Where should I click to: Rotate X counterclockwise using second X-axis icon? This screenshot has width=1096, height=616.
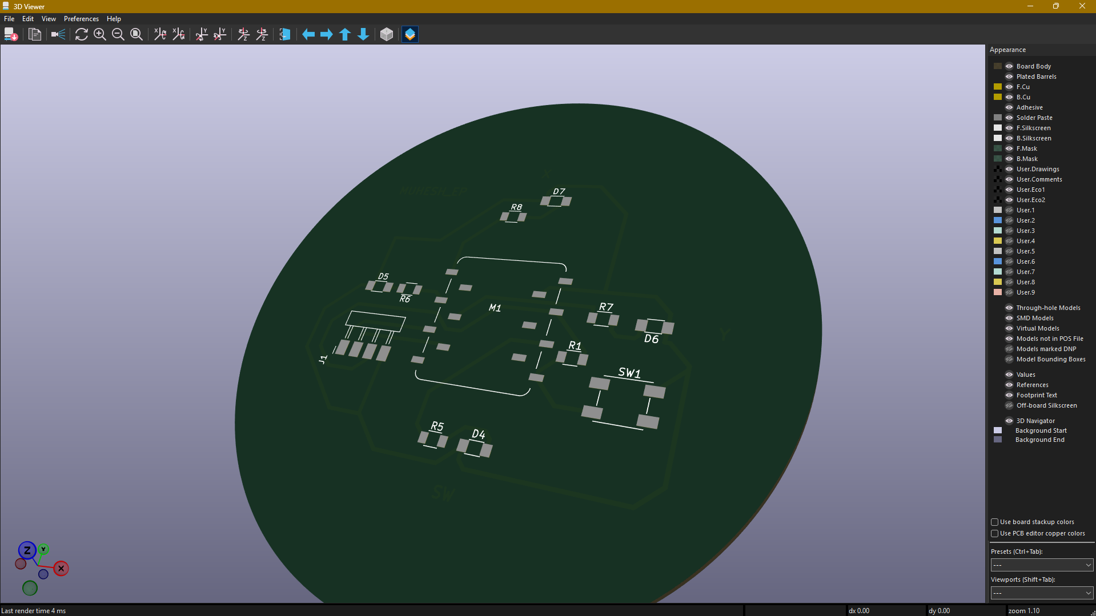(179, 35)
